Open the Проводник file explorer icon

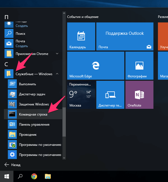pos(12,134)
